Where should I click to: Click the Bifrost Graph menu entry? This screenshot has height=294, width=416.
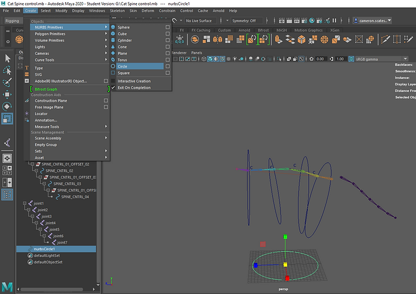pyautogui.click(x=69, y=89)
